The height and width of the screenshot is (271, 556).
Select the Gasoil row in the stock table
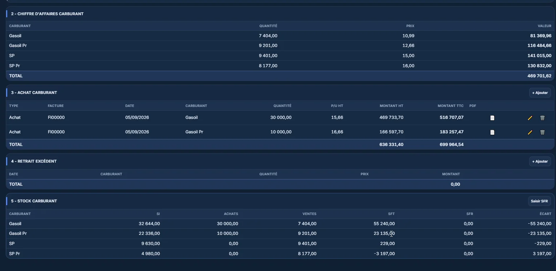pyautogui.click(x=280, y=224)
